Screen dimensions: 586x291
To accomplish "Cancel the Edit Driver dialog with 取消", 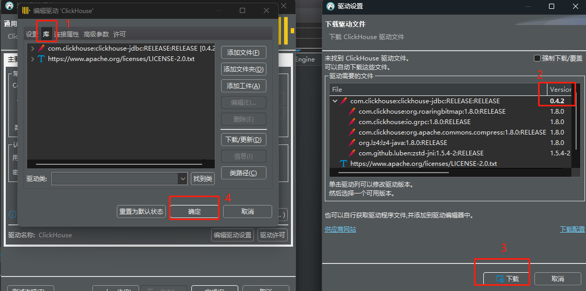I will 248,211.
